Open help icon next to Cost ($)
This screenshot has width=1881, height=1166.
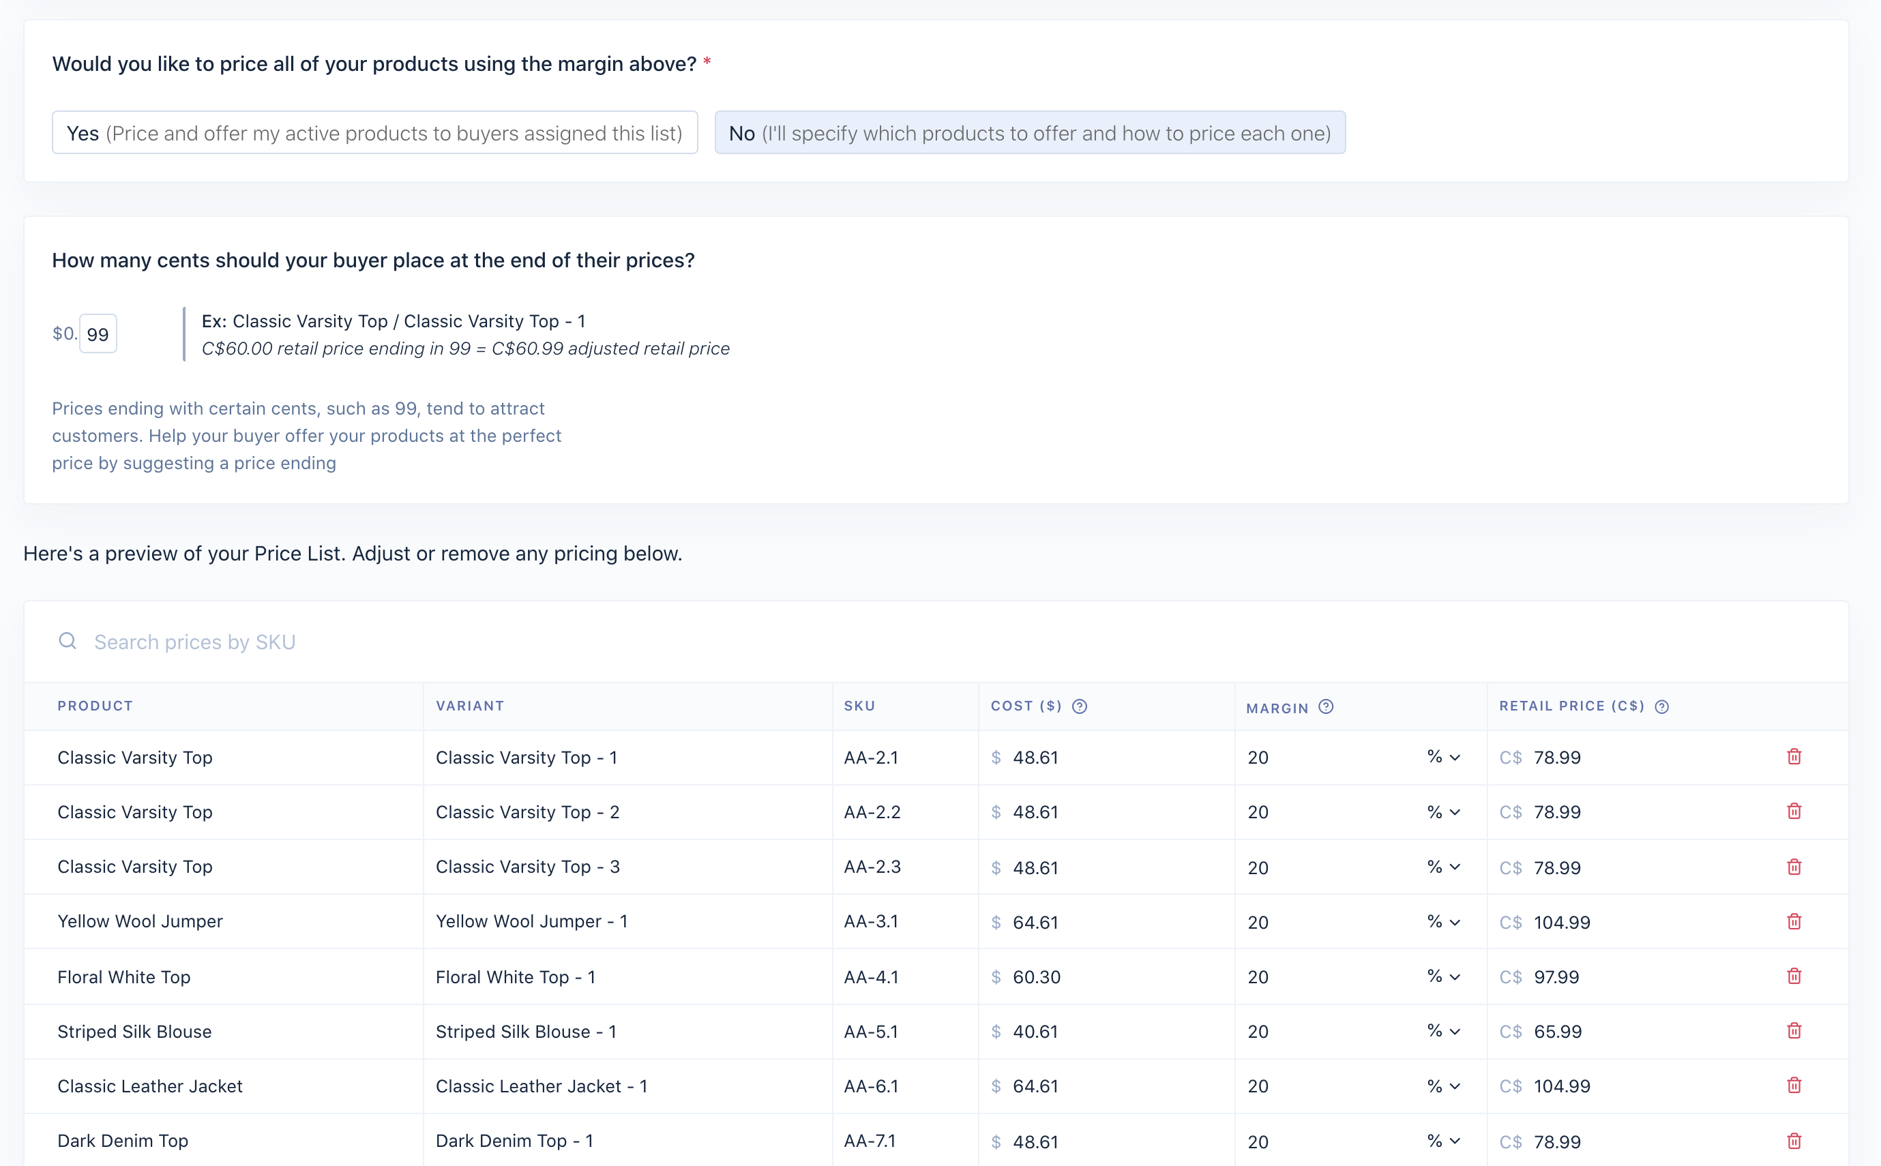(1080, 706)
